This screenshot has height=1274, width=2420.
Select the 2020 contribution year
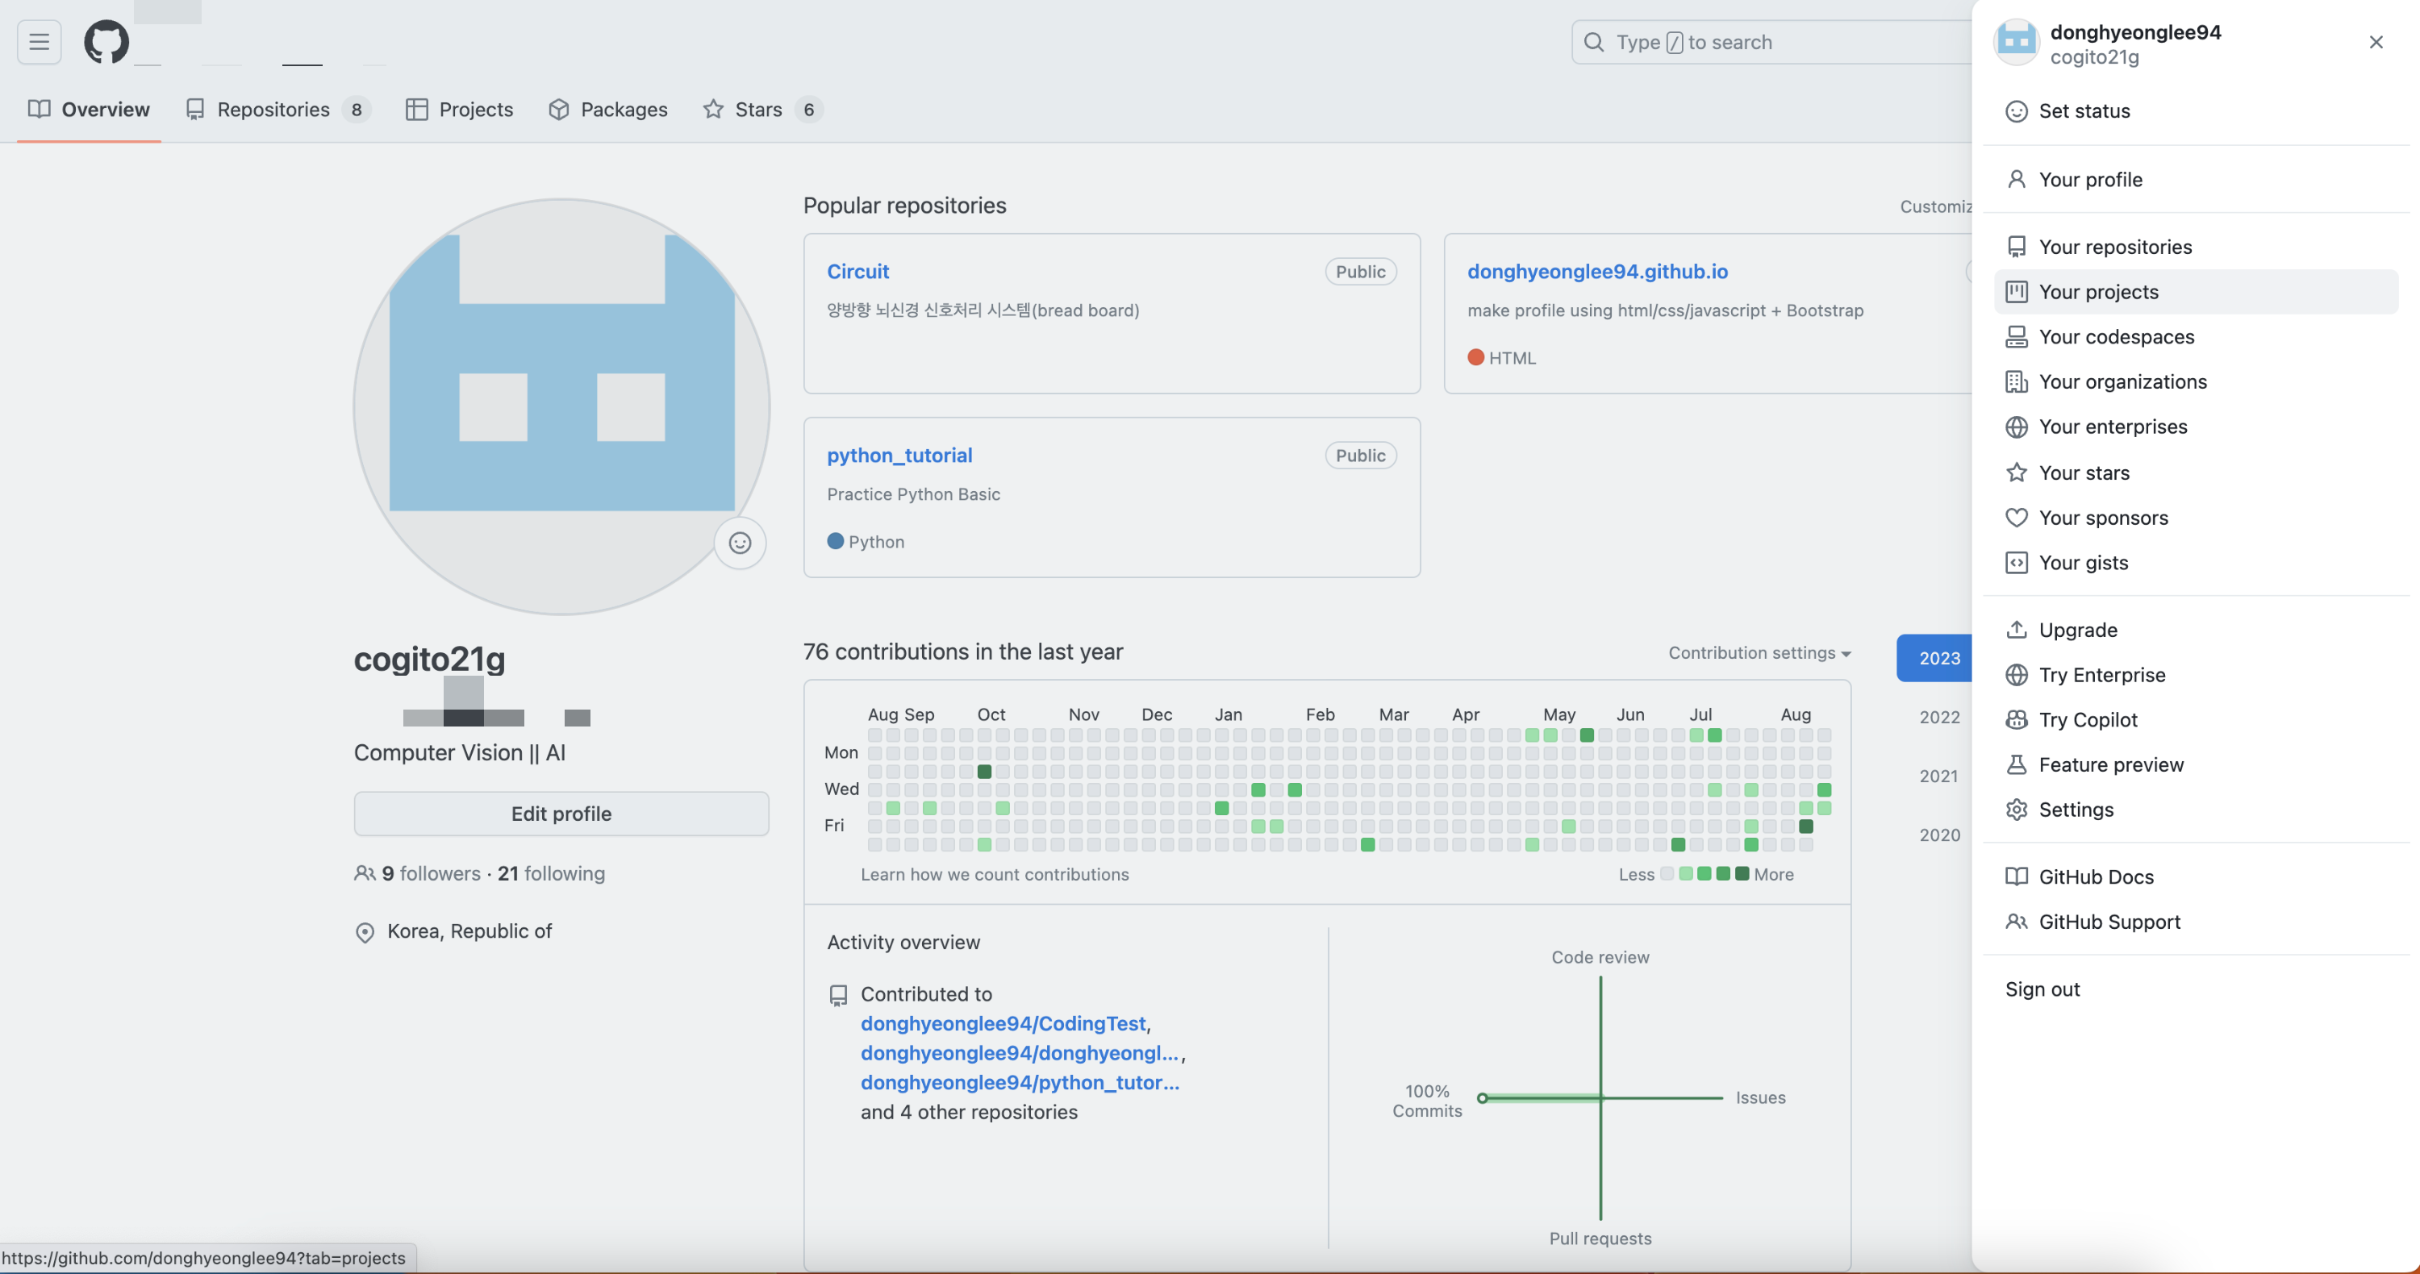point(1938,835)
